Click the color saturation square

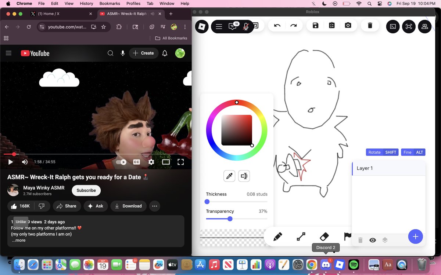click(237, 130)
